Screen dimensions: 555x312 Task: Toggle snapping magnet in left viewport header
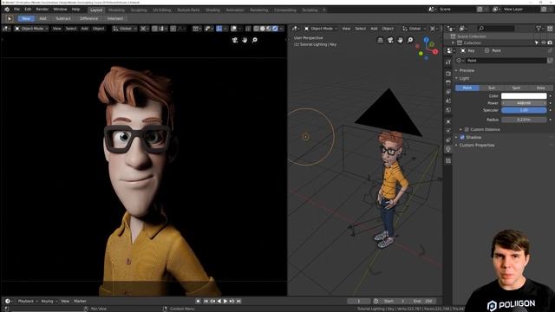[x=154, y=29]
